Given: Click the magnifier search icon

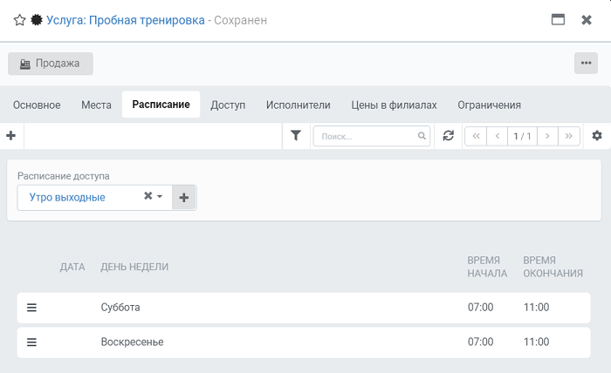Looking at the screenshot, I should (x=422, y=136).
